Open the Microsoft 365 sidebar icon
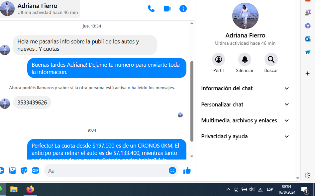This screenshot has width=315, height=196. pyautogui.click(x=308, y=26)
